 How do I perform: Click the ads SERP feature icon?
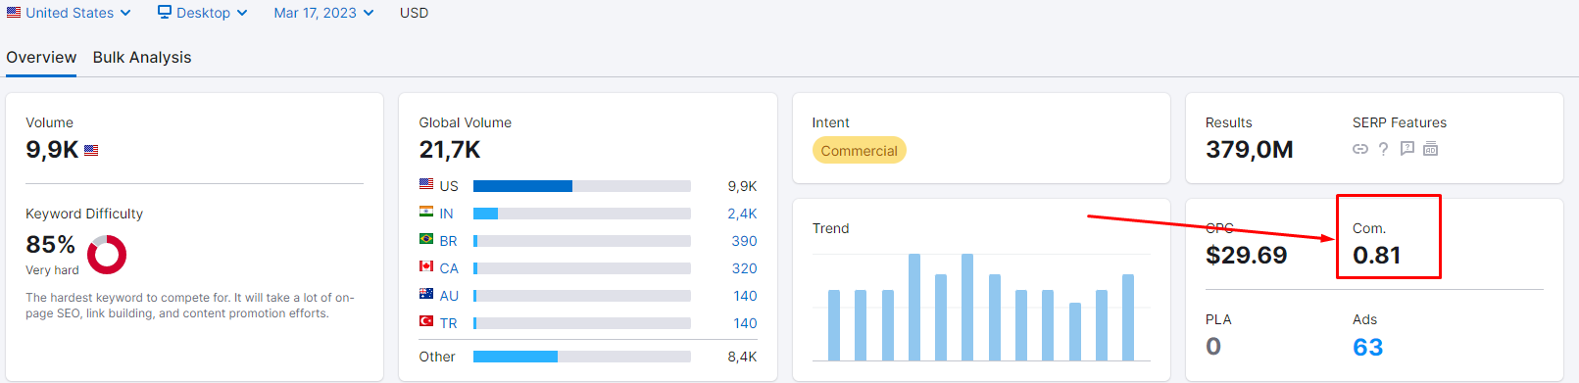(1431, 149)
